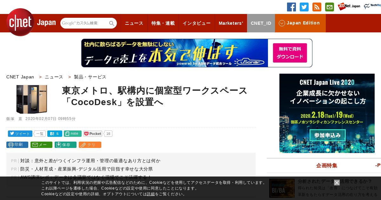Click the date 2020年02月07日 09時55分
Screen dimensions: 381x200
(x=50, y=119)
